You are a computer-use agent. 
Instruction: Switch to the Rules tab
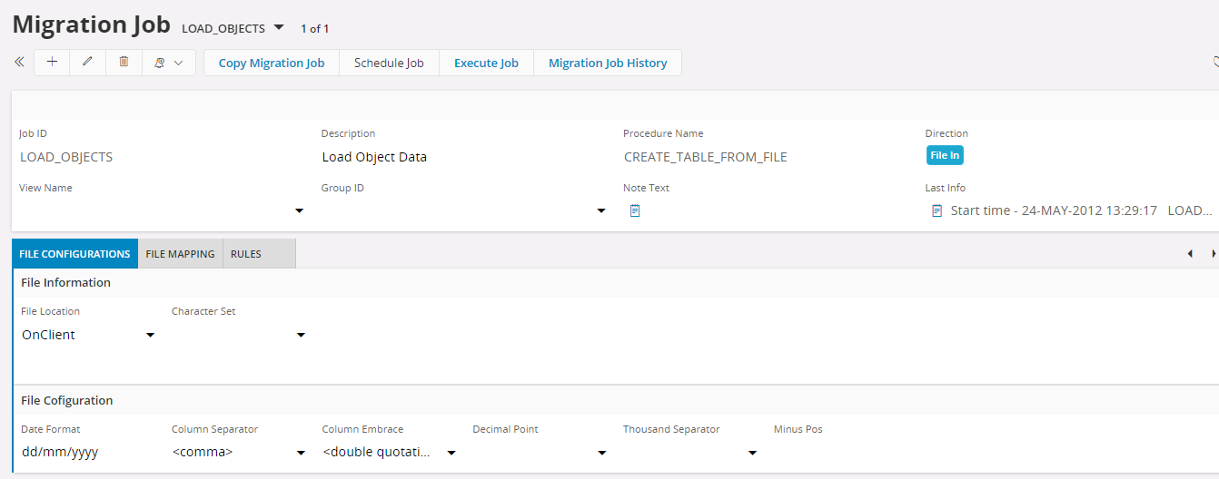(245, 254)
